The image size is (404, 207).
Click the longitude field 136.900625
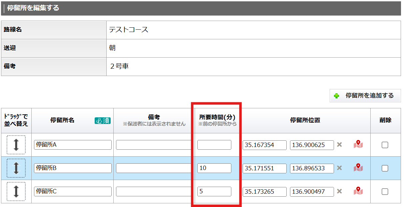[312, 145]
